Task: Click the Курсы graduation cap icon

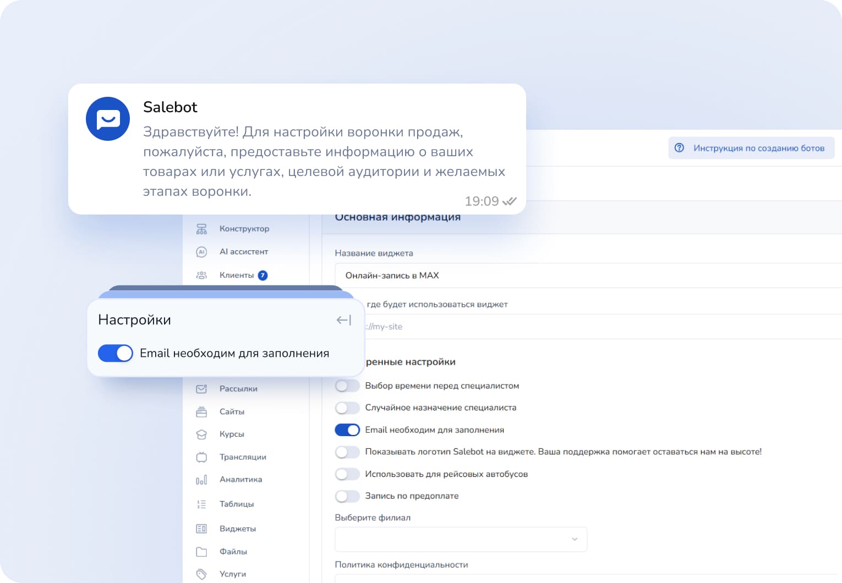Action: [201, 435]
